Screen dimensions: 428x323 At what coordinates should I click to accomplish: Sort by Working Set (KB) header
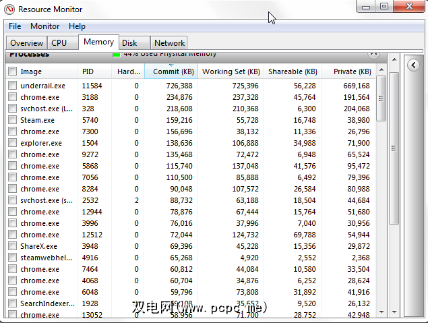tap(231, 71)
